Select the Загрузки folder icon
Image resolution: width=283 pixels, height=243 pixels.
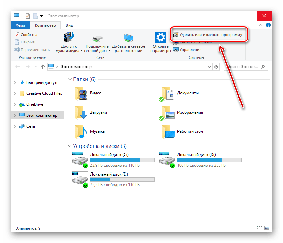pyautogui.click(x=81, y=113)
